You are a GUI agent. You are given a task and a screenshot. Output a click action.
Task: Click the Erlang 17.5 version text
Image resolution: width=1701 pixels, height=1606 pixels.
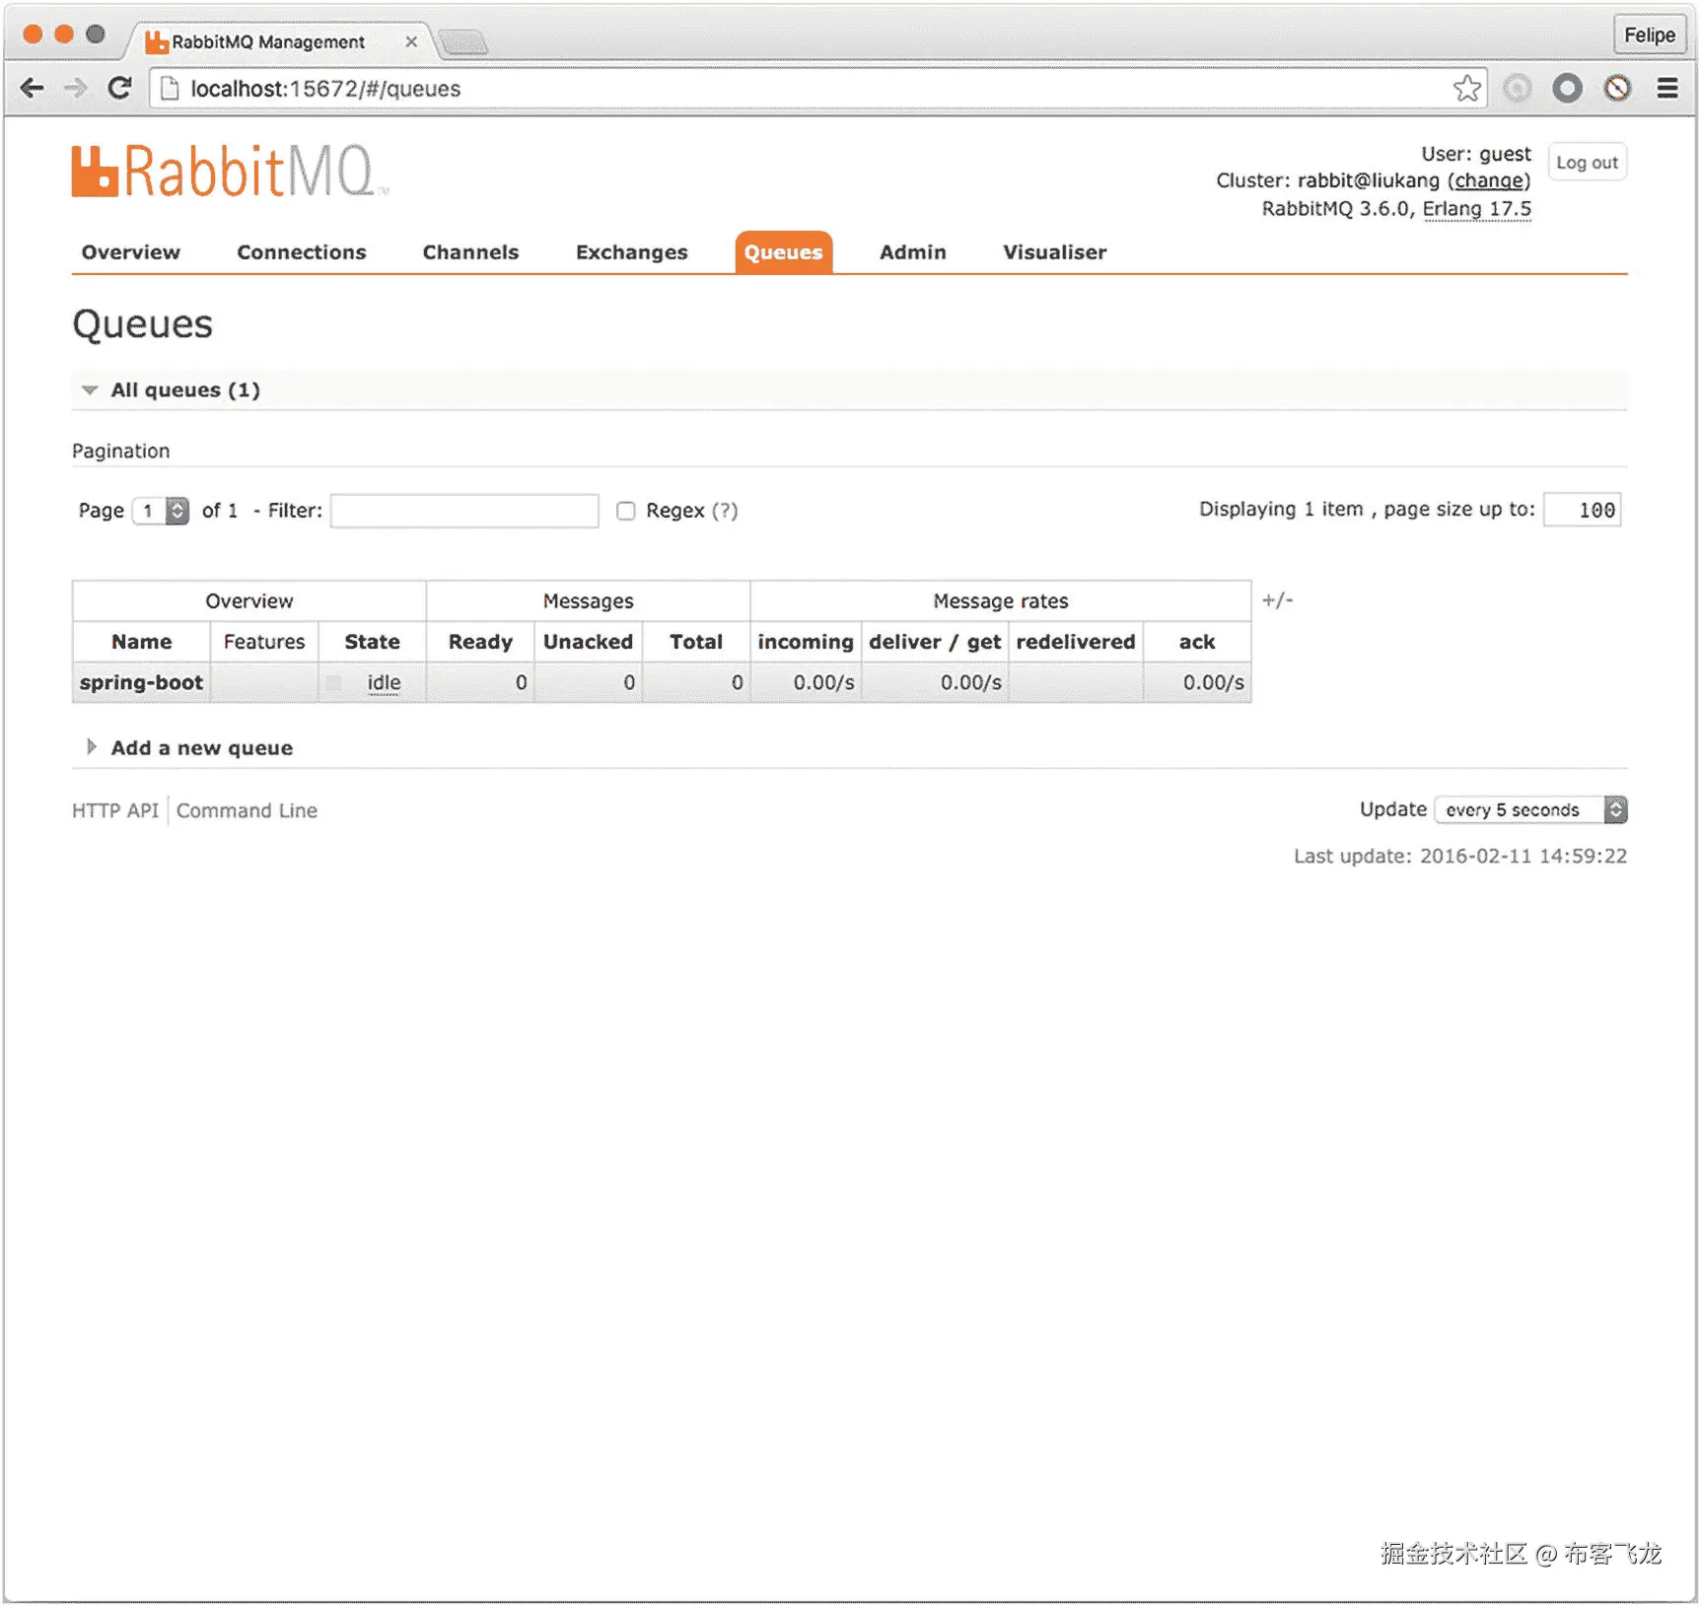[1476, 209]
